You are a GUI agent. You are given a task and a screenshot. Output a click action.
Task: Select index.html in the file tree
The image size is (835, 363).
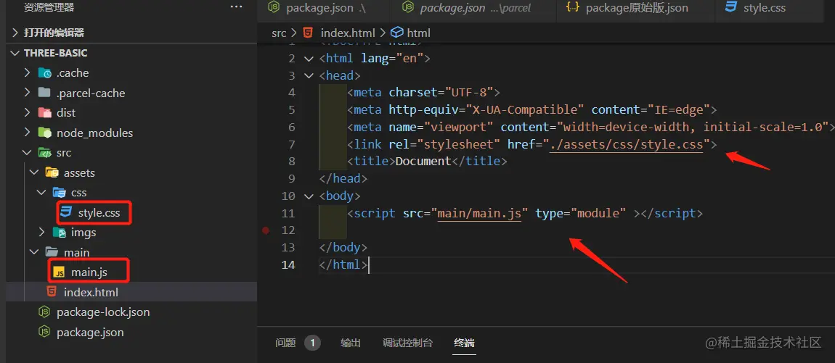coord(131,292)
